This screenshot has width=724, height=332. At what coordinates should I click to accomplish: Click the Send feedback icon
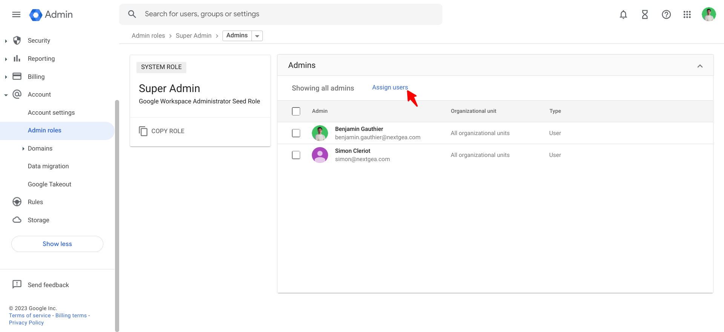(17, 284)
